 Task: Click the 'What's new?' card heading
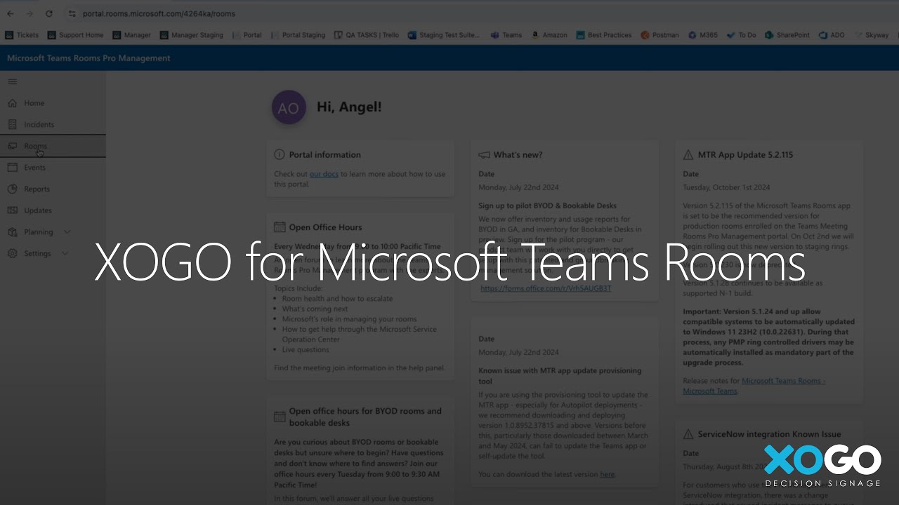518,155
